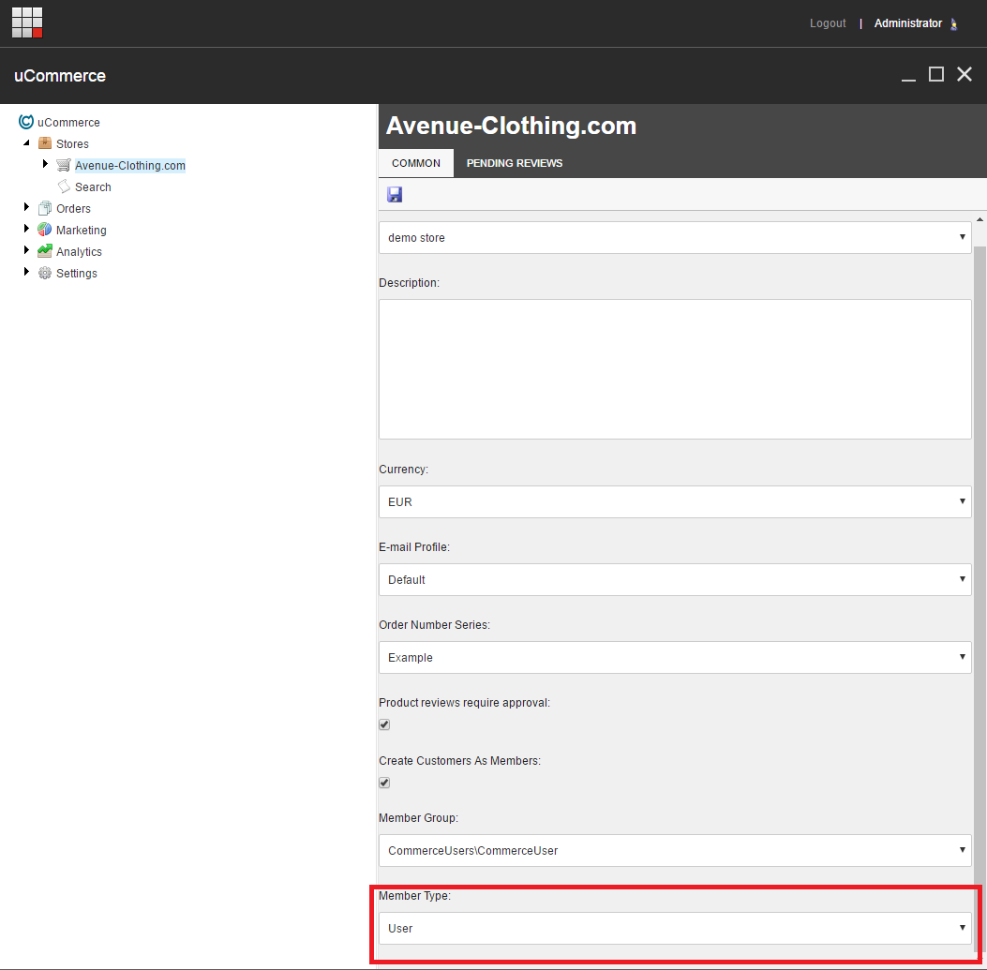Maximize the uCommerce window
This screenshot has width=987, height=970.
(x=936, y=74)
